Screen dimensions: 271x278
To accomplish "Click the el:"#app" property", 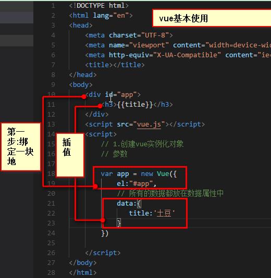I will 137,184.
